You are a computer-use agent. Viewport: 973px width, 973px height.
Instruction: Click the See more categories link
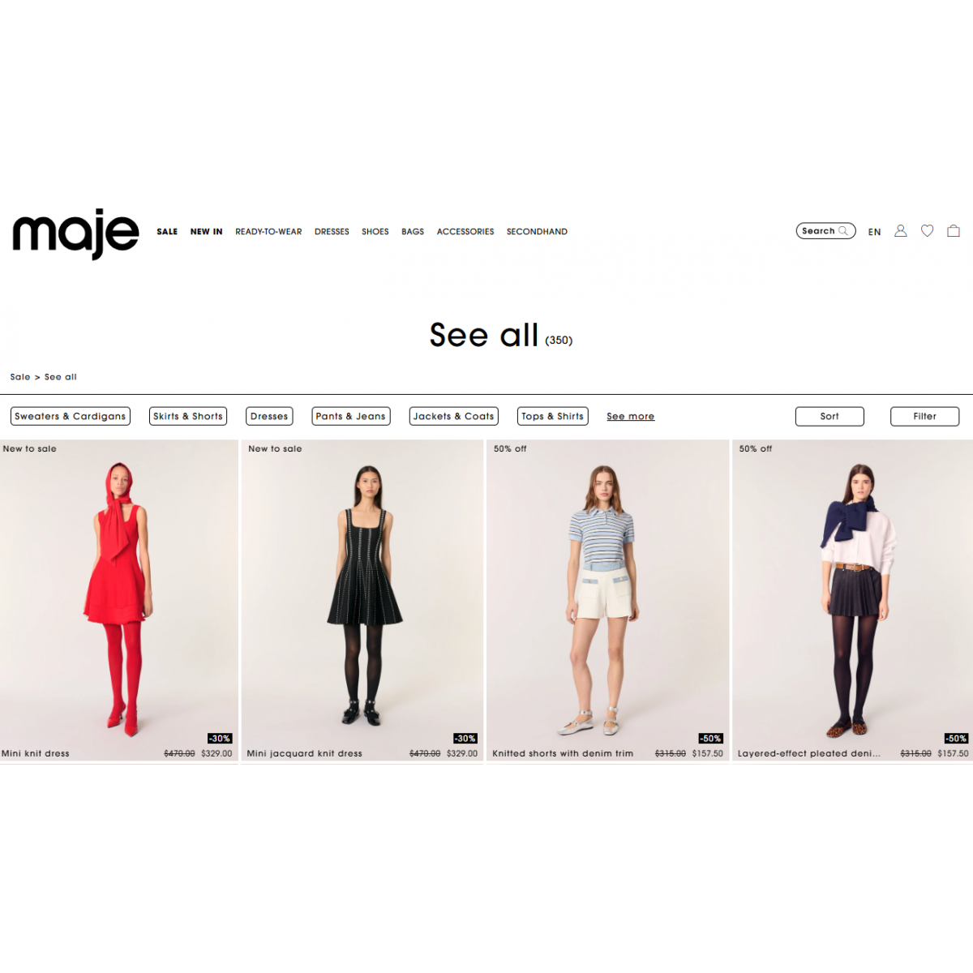click(x=630, y=417)
